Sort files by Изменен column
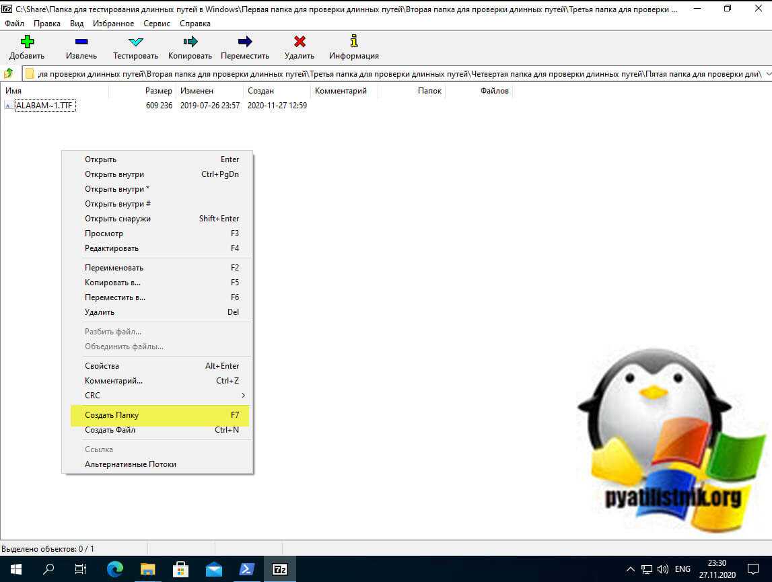Screen dimensions: 772x582 pyautogui.click(x=197, y=91)
